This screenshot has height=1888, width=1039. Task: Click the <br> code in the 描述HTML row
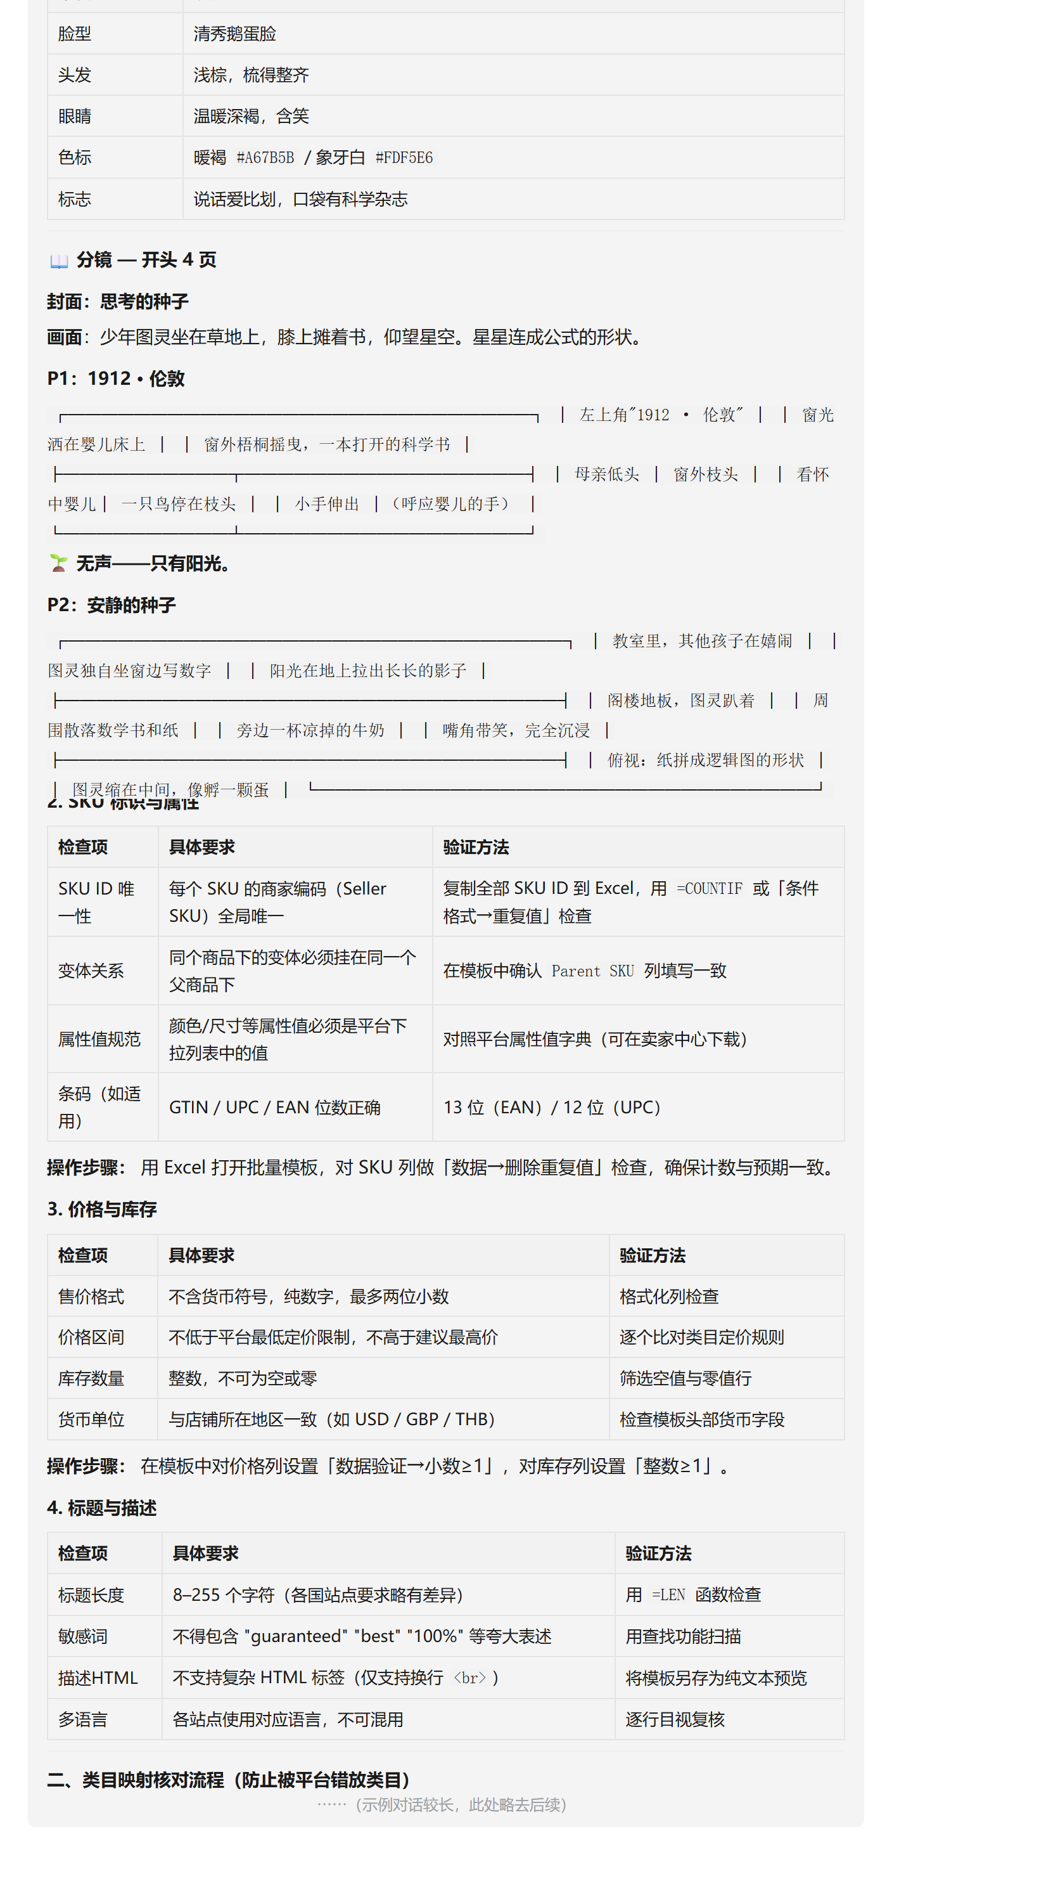pyautogui.click(x=469, y=1678)
